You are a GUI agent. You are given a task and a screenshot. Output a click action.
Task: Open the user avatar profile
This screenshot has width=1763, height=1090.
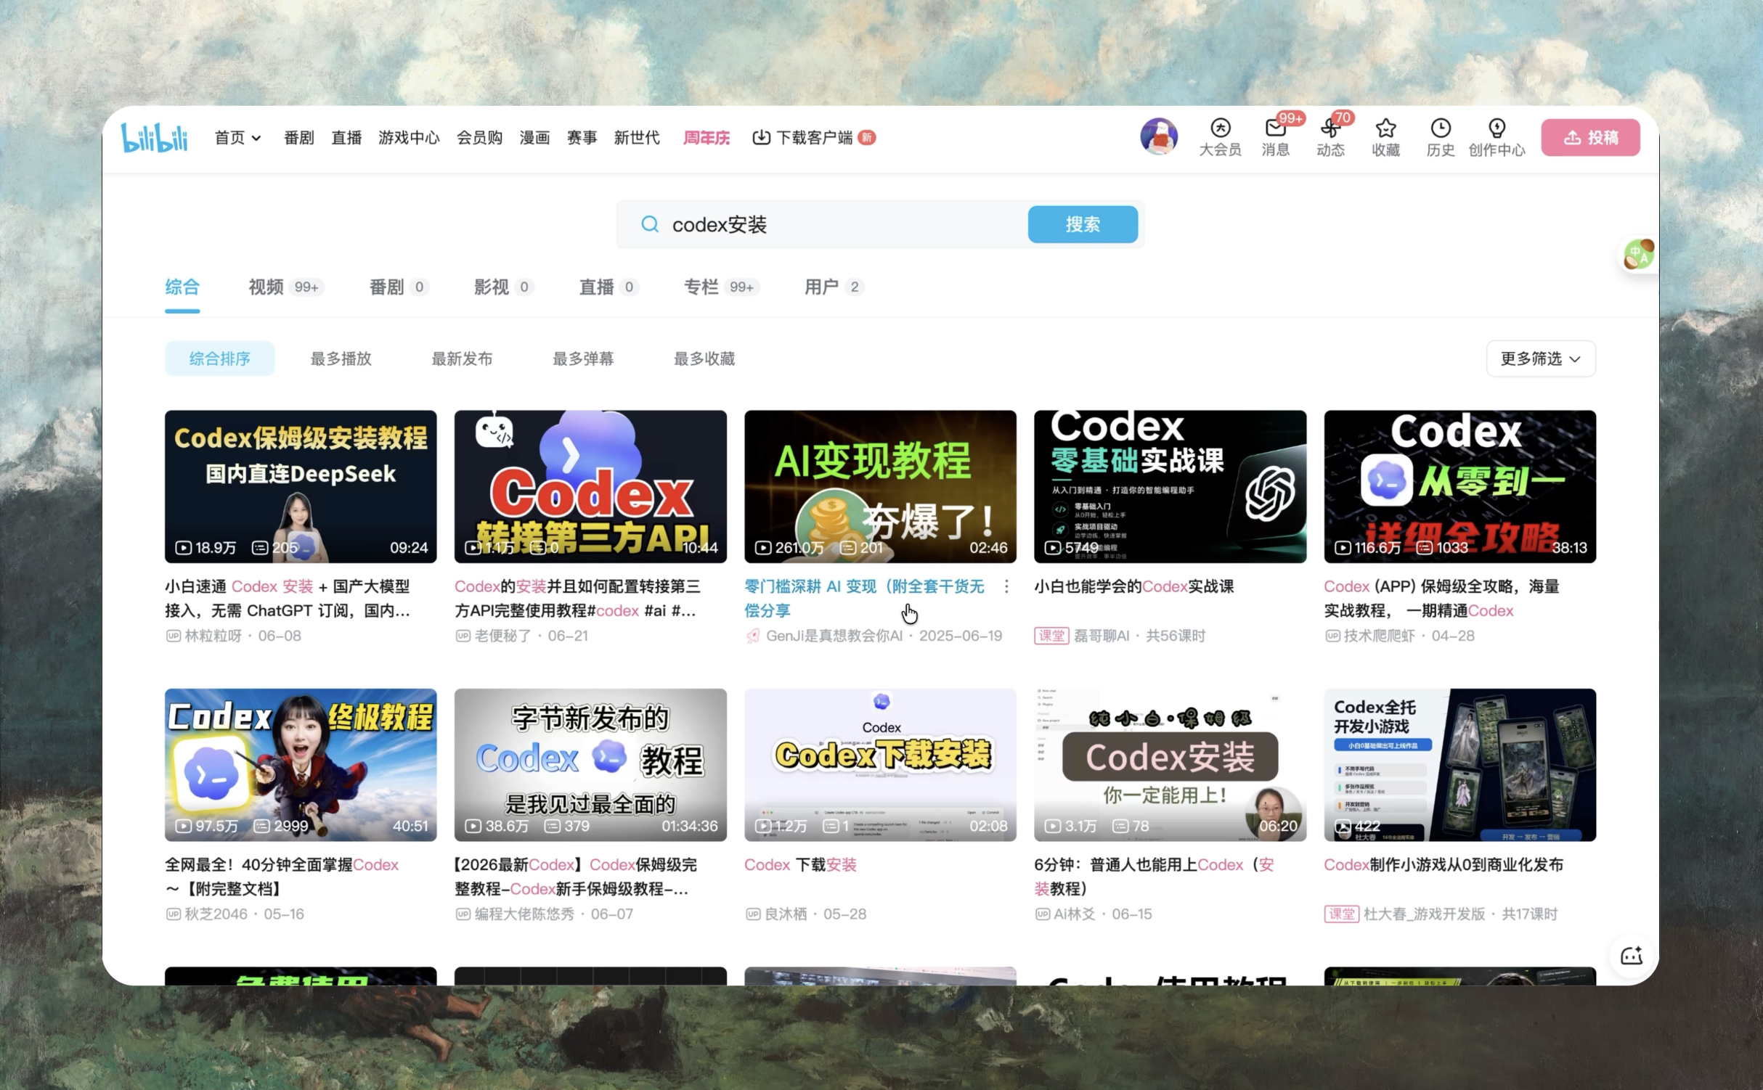[1158, 136]
